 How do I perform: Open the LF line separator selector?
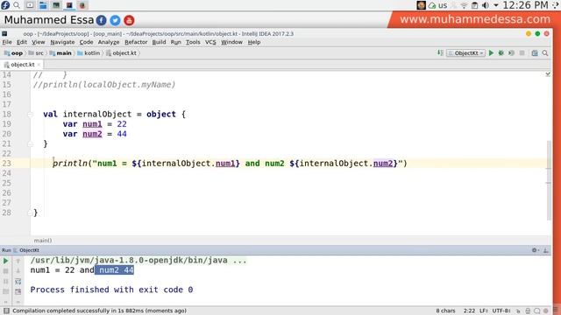pos(483,311)
